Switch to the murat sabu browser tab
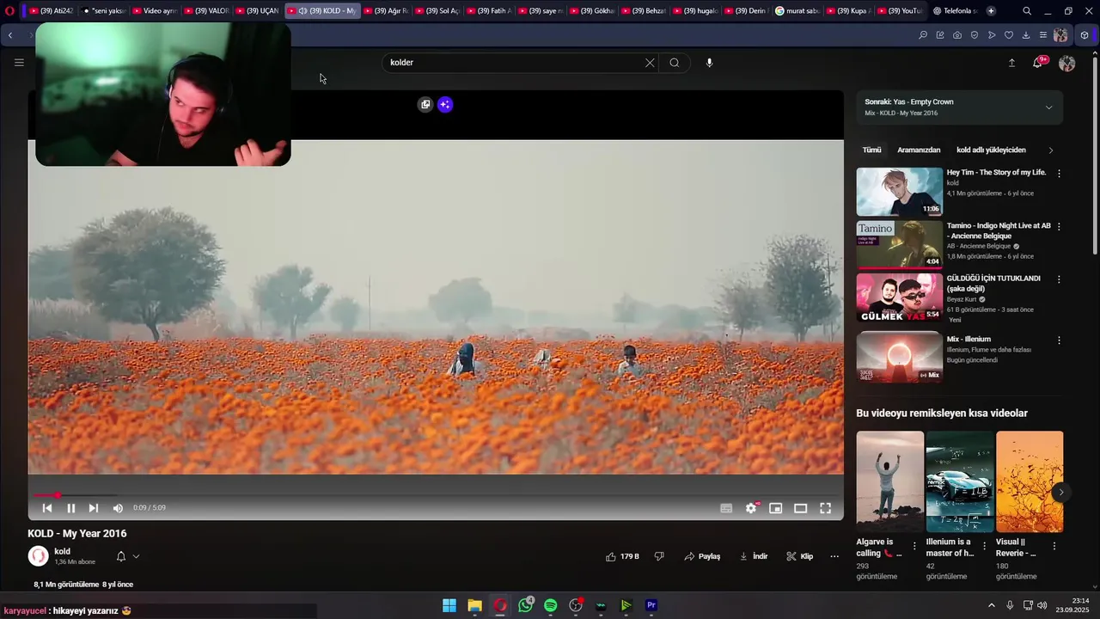This screenshot has height=619, width=1100. pos(797,11)
